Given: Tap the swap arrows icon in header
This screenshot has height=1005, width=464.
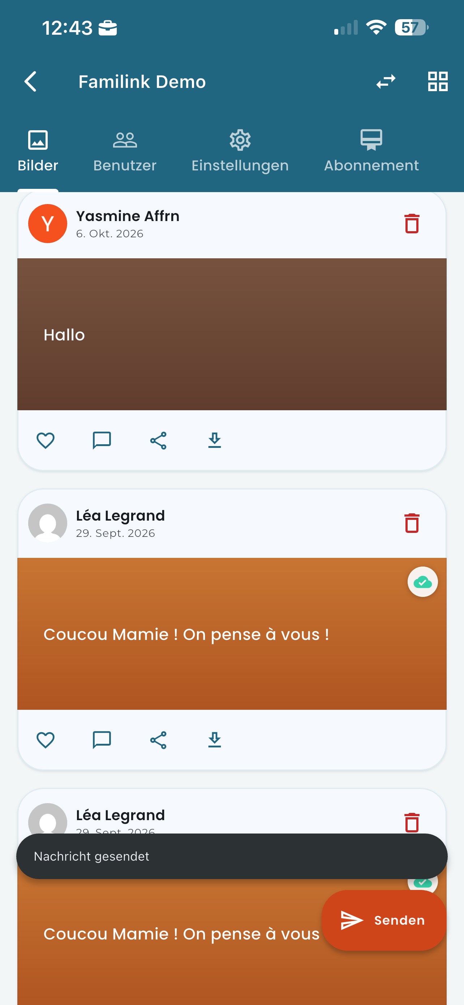Looking at the screenshot, I should coord(386,81).
